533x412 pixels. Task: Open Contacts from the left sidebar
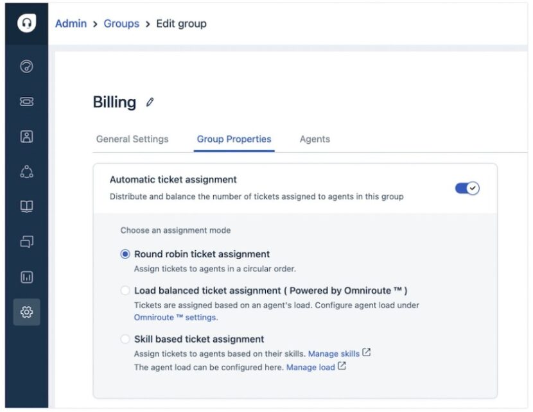point(26,137)
